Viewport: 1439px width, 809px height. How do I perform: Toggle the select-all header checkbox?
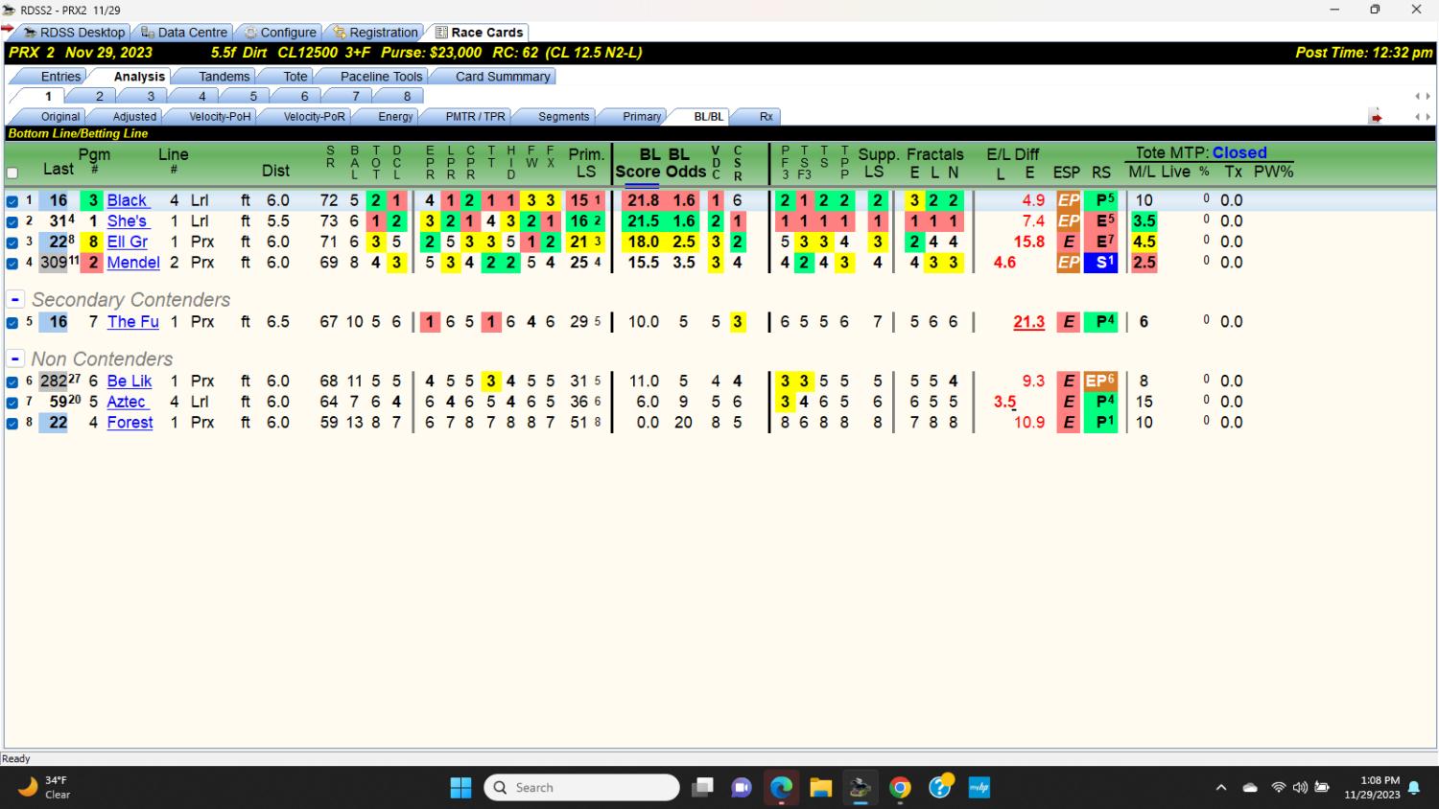point(12,173)
